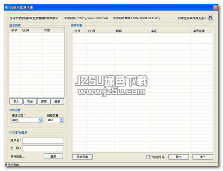
Task: Click 清空 button below results list
Action: 202,157
